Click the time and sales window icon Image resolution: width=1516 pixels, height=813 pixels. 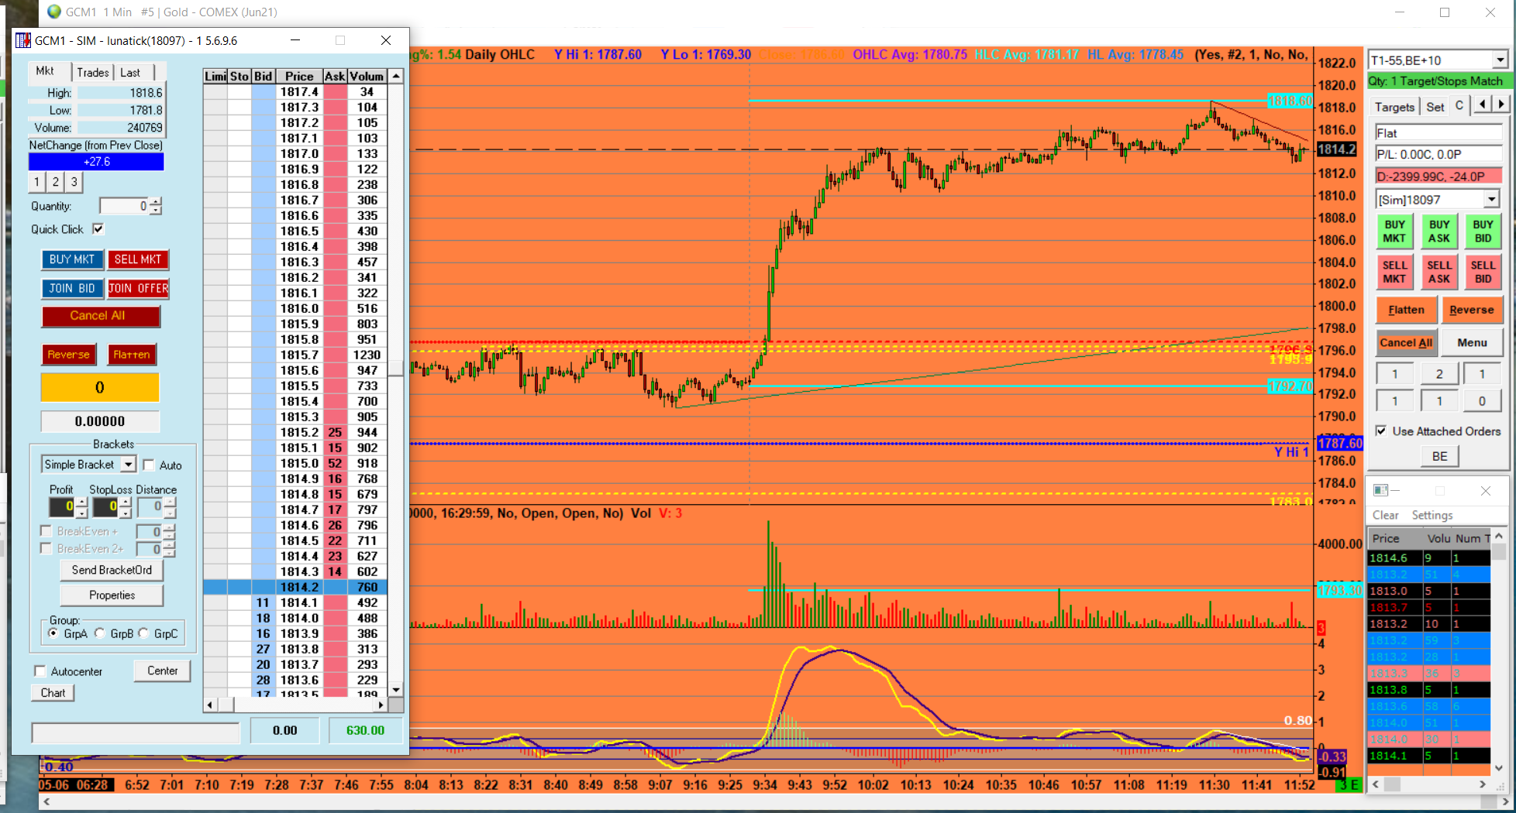pos(1380,490)
